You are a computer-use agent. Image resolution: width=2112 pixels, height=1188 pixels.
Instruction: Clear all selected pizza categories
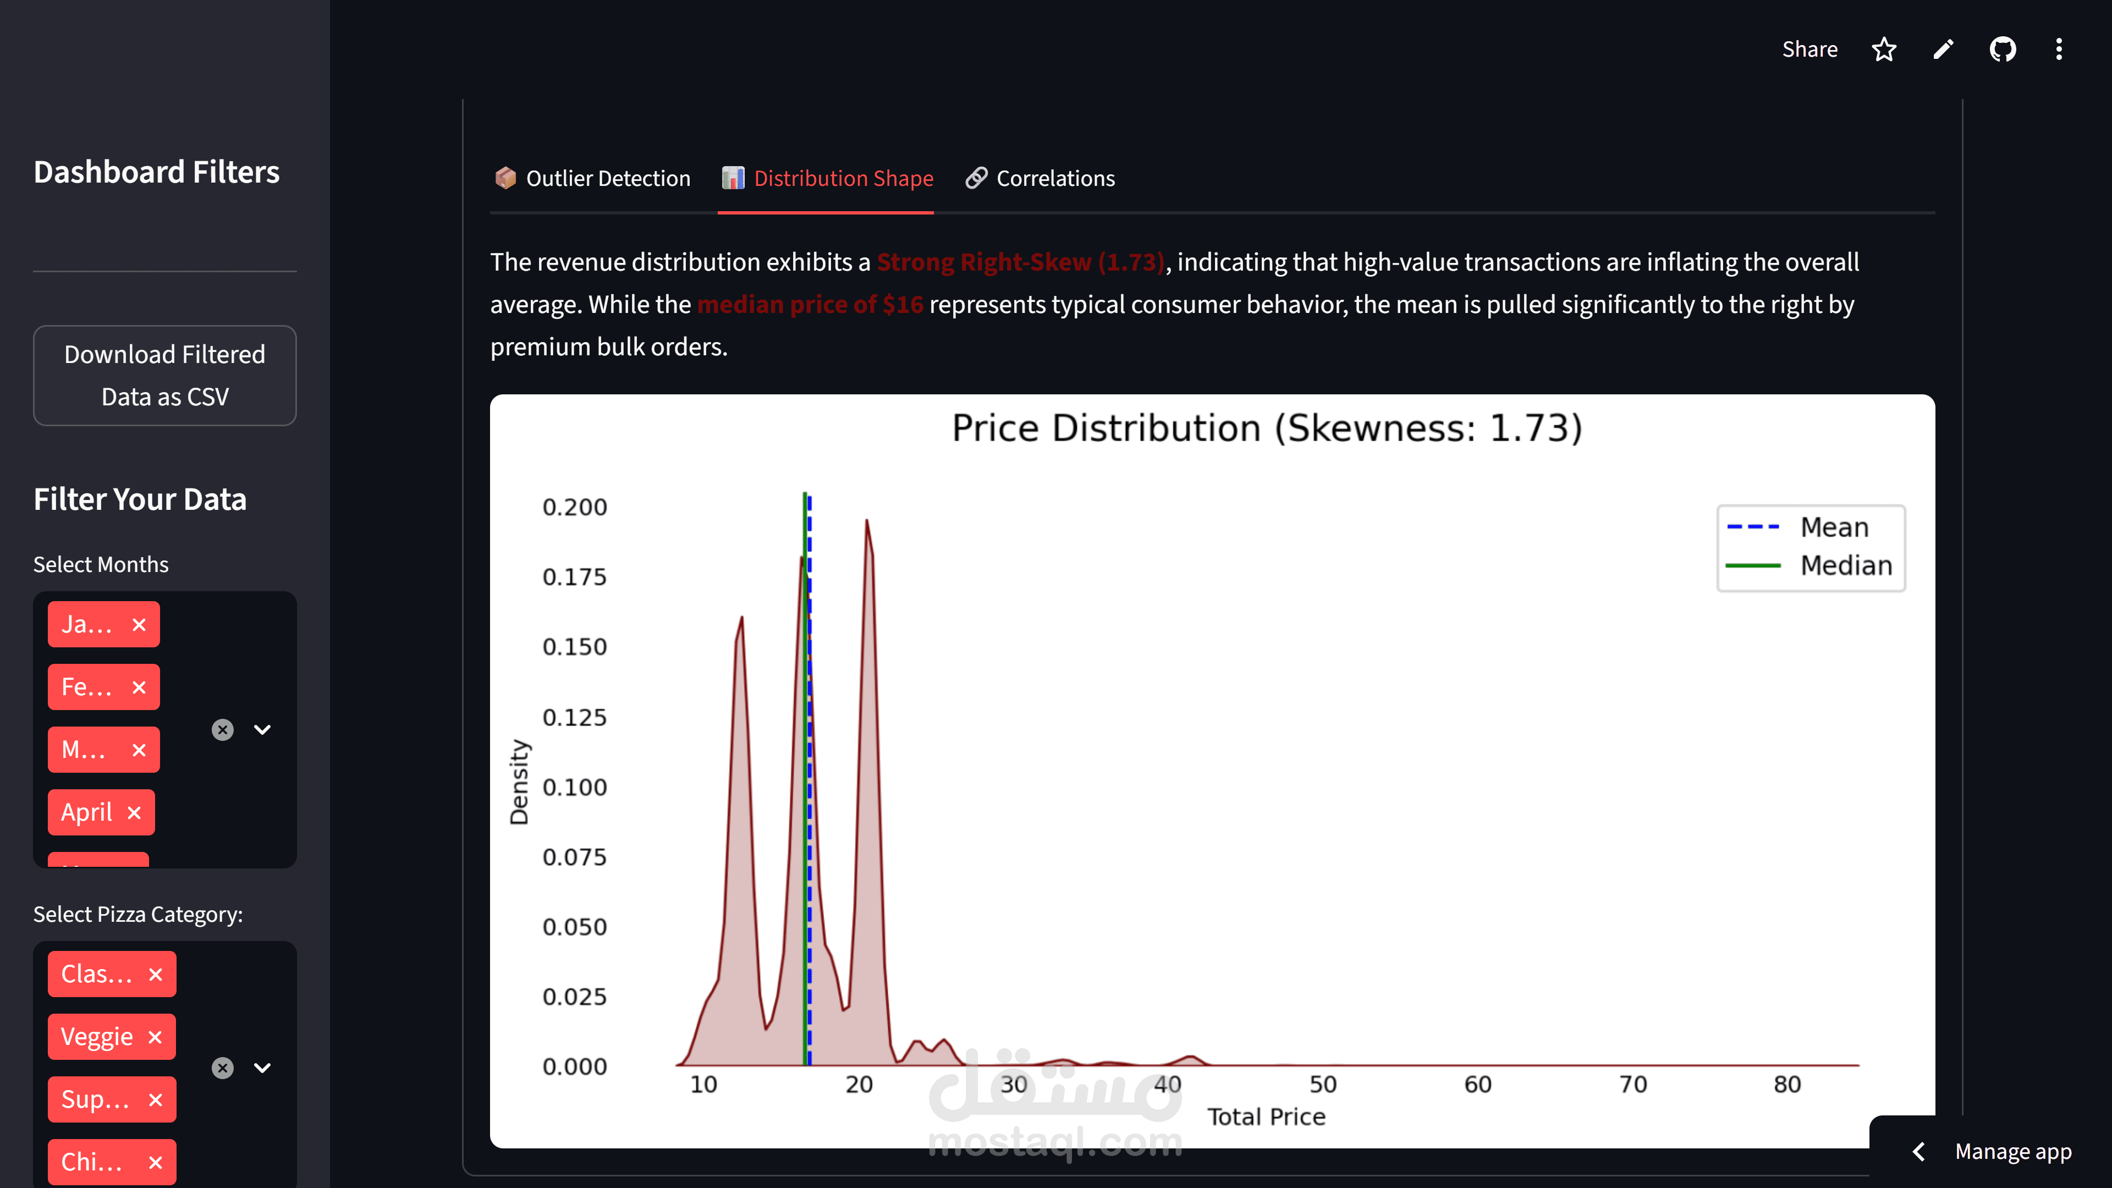[222, 1068]
